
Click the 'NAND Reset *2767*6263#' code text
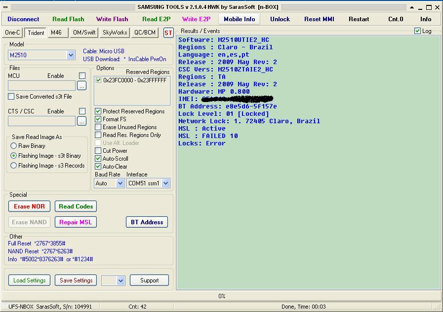pos(40,251)
